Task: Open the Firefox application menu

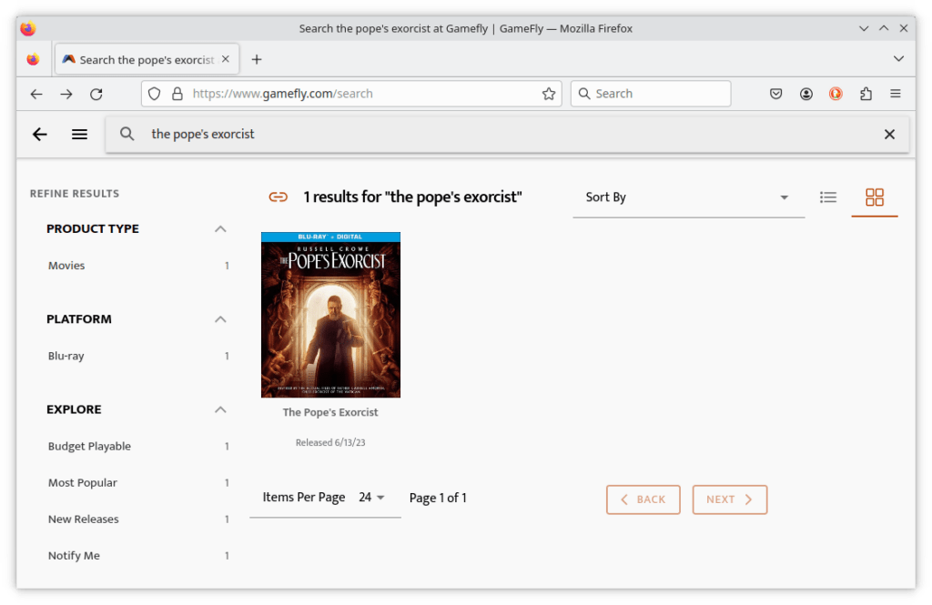Action: [896, 94]
